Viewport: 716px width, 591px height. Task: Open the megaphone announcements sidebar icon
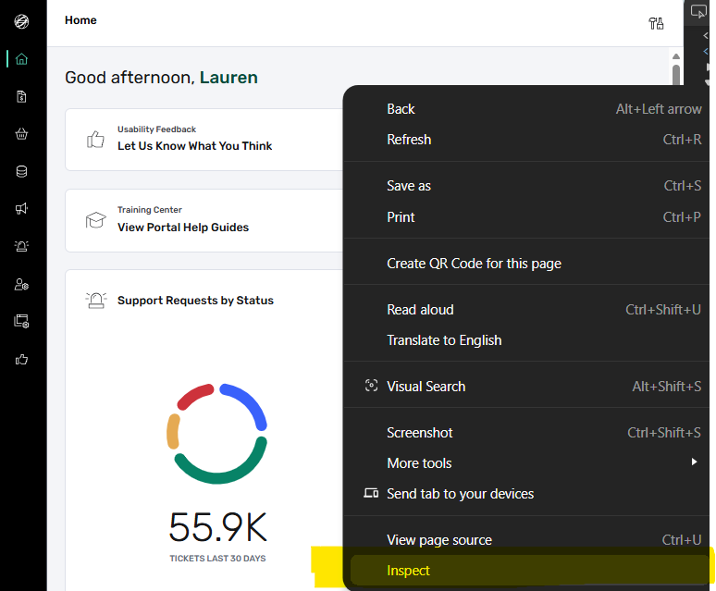(x=21, y=209)
